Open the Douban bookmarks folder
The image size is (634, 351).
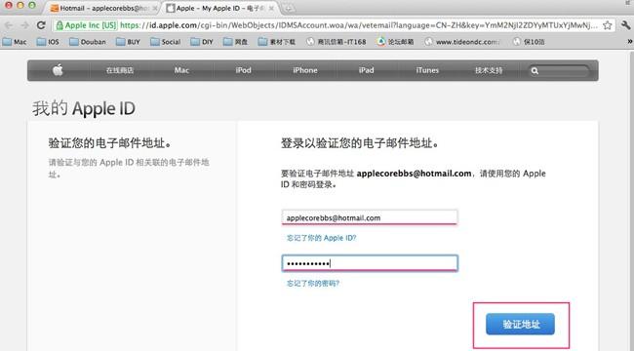click(x=88, y=42)
